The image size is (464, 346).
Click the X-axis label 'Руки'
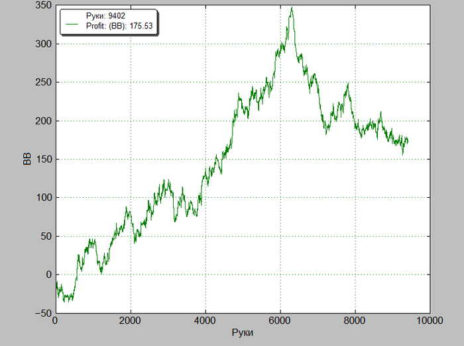(243, 332)
